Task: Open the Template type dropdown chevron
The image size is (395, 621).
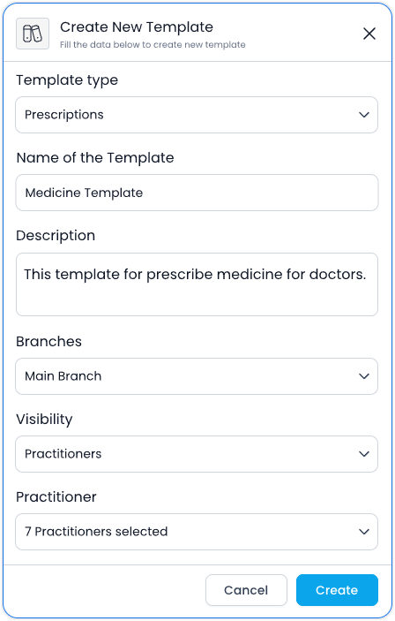Action: 364,115
